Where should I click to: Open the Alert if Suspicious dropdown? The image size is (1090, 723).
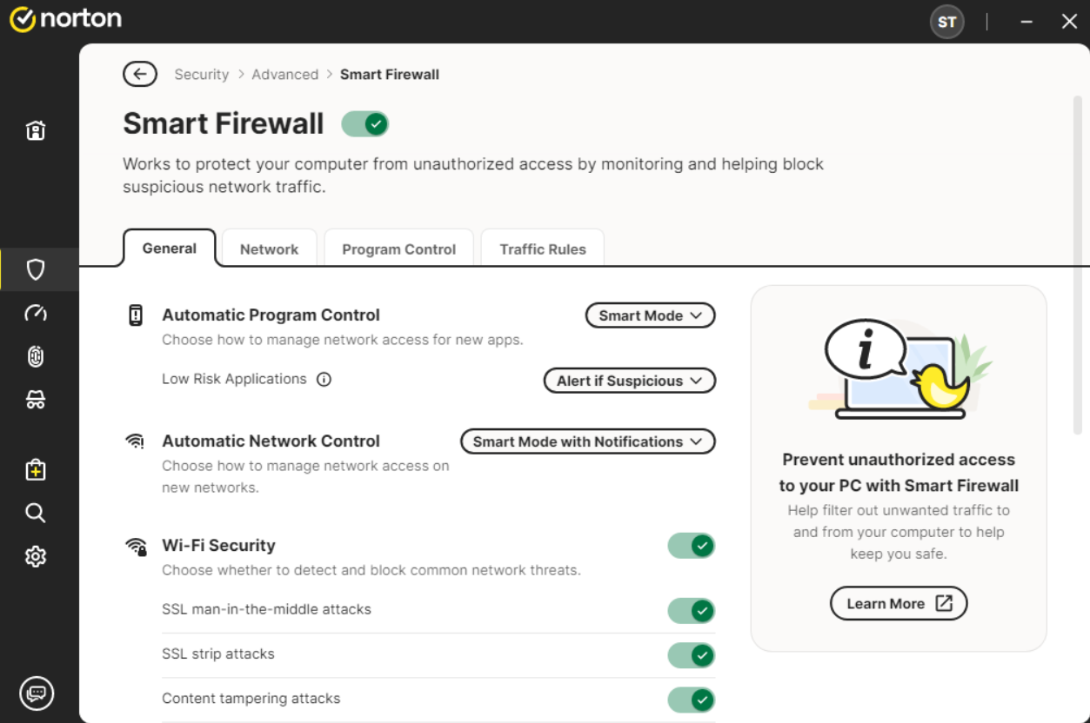pos(629,381)
